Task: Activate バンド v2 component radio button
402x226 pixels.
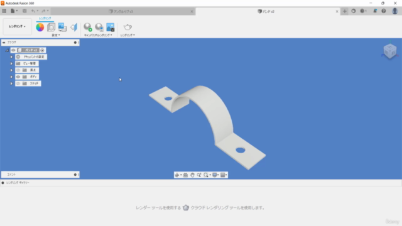Action: click(42, 50)
